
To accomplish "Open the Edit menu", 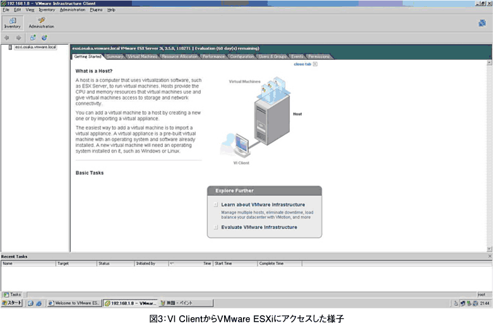I will (17, 9).
